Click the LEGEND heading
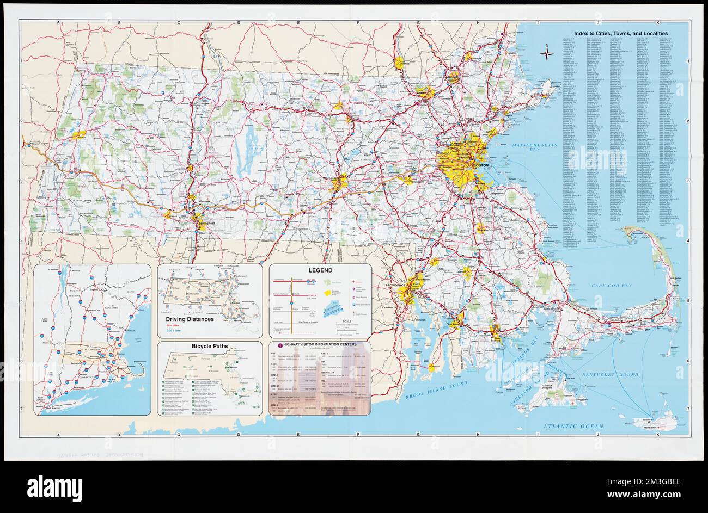The width and height of the screenshot is (708, 513). 321,270
